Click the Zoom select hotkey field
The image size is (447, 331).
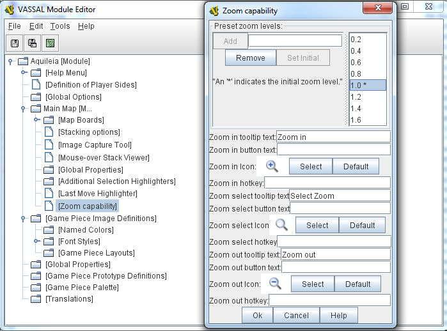pyautogui.click(x=334, y=242)
